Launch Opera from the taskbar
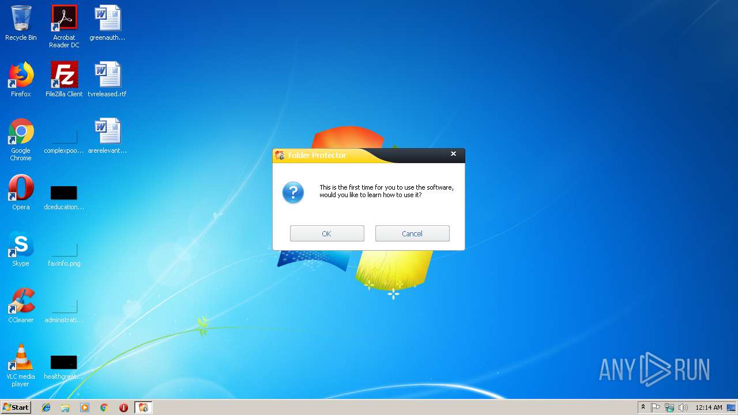The image size is (738, 415). pyautogui.click(x=123, y=408)
